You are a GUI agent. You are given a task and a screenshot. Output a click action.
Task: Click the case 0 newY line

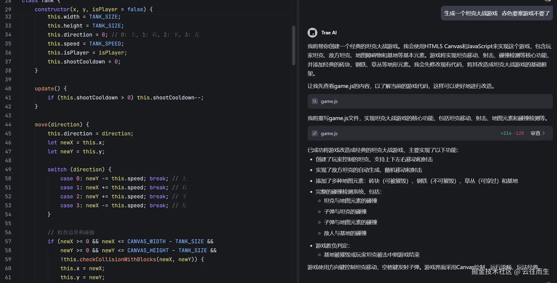tap(124, 178)
